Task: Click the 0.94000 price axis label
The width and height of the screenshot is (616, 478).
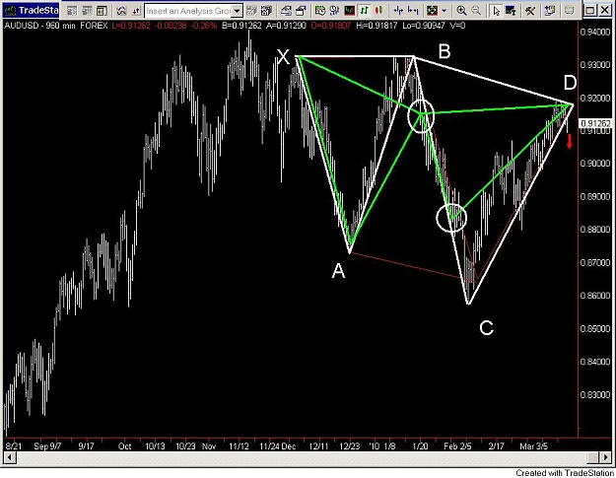Action: coord(595,32)
